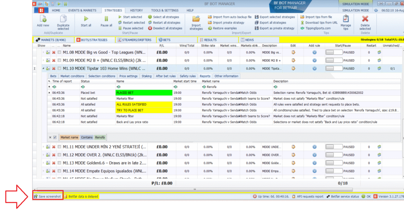The width and height of the screenshot is (404, 211).
Task: Switch to RESULTS panel tab
Action: pos(218,40)
